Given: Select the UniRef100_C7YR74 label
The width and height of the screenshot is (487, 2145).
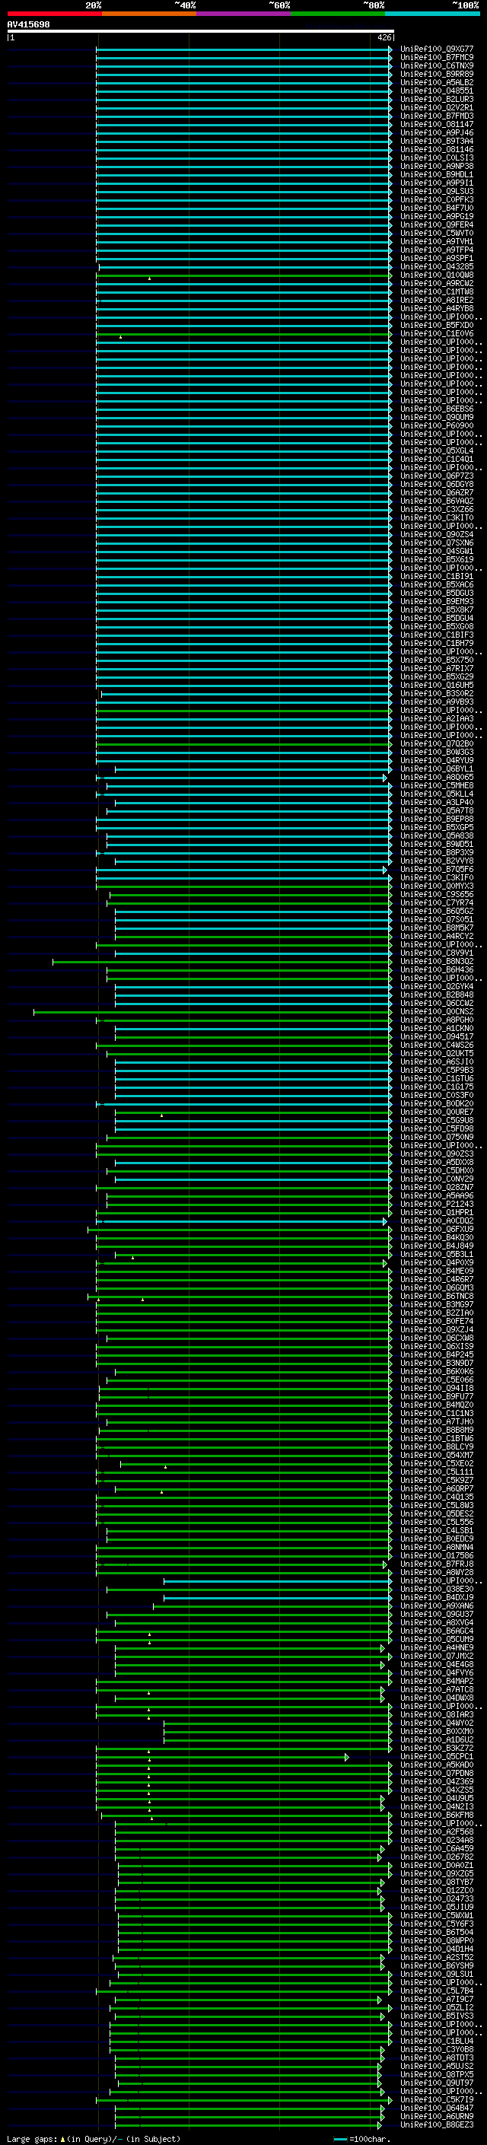Looking at the screenshot, I should click(437, 902).
